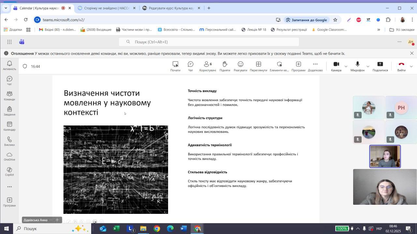Screen dimensions: 417x234
Task: Leave the meeting with the red hang-up button
Action: pos(401,66)
